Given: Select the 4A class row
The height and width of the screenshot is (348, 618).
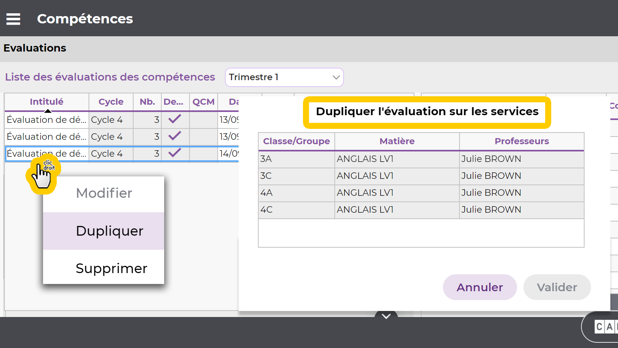Looking at the screenshot, I should pos(421,193).
